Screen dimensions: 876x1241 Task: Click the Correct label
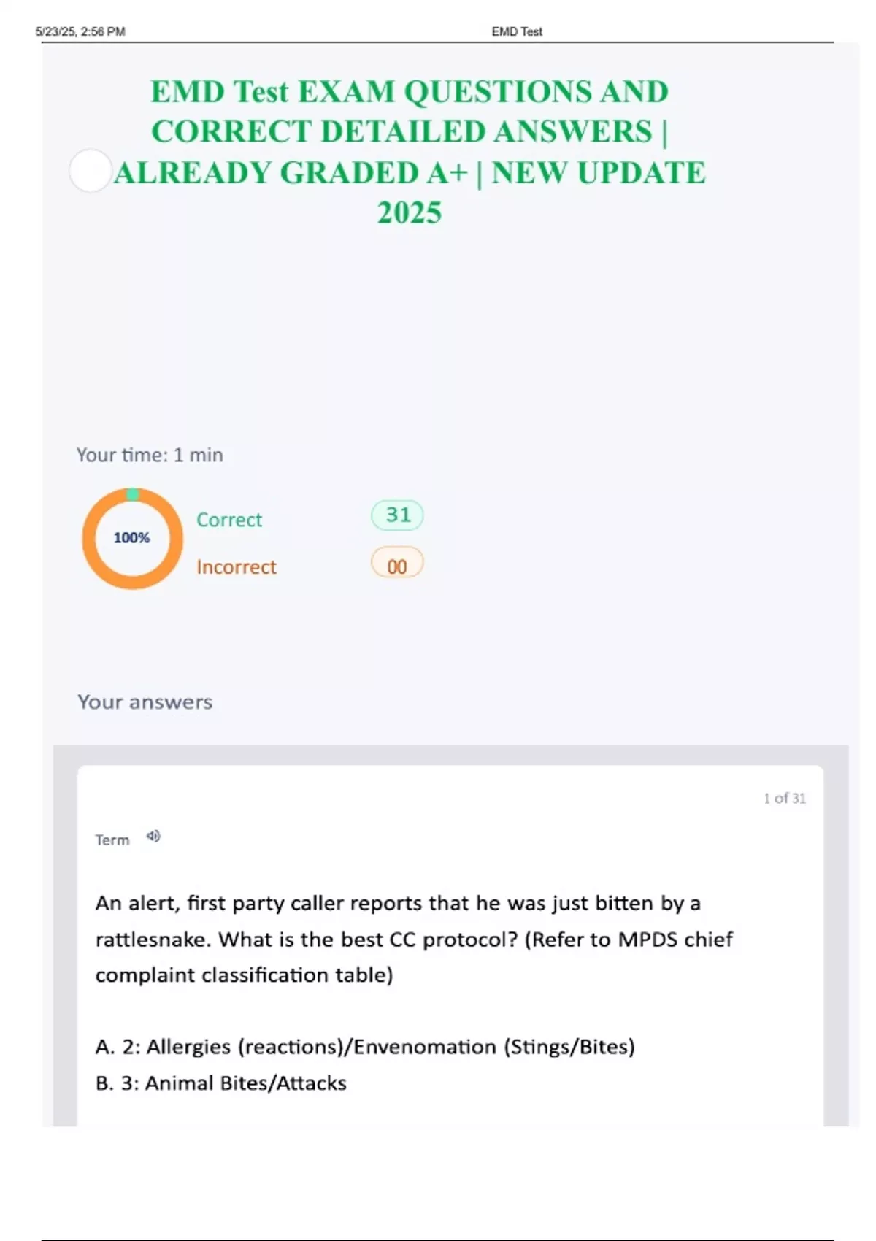point(229,520)
